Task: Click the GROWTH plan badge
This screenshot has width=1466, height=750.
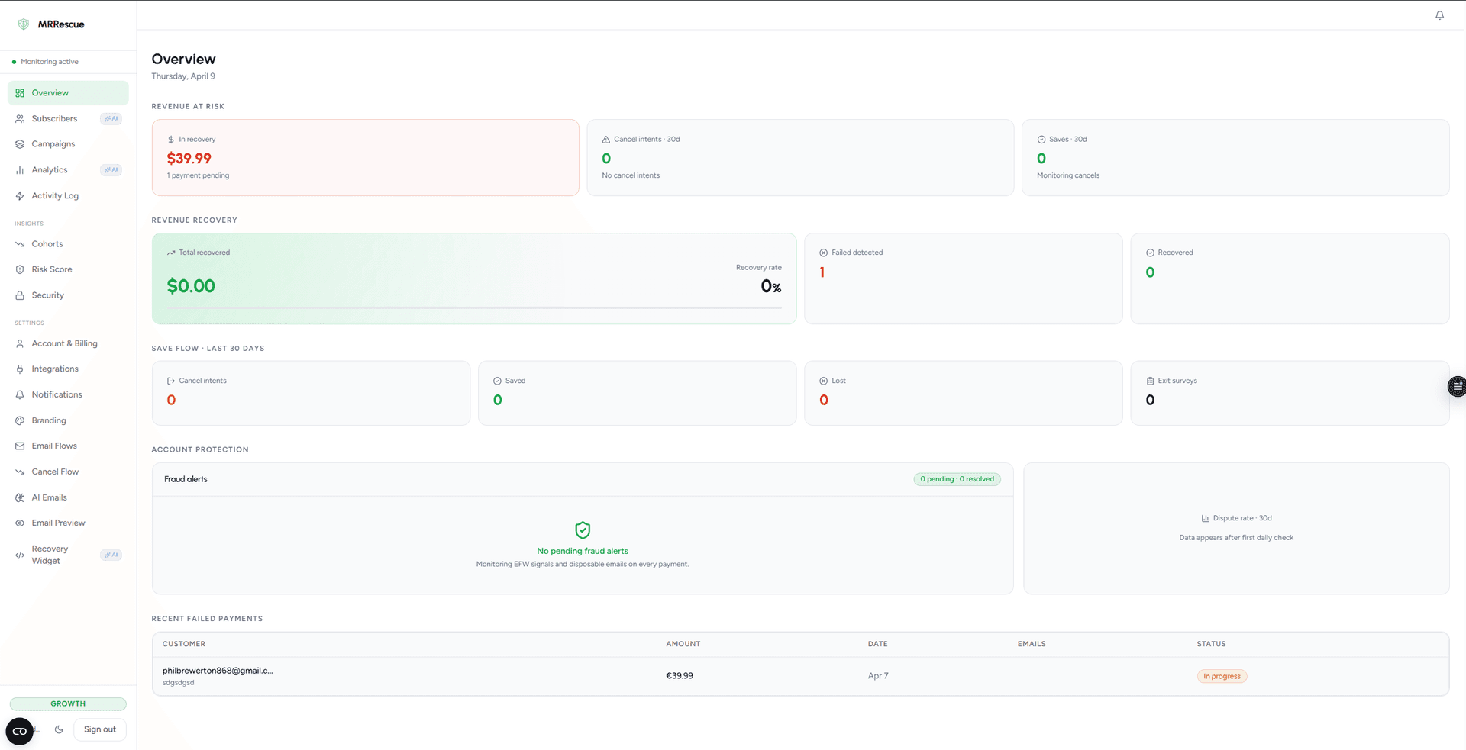Action: [68, 704]
